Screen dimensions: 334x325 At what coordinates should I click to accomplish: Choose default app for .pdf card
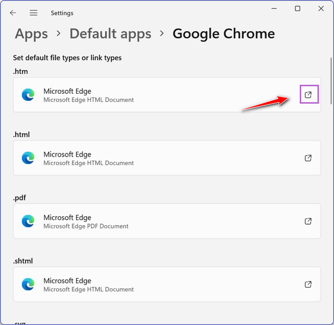pos(167,221)
